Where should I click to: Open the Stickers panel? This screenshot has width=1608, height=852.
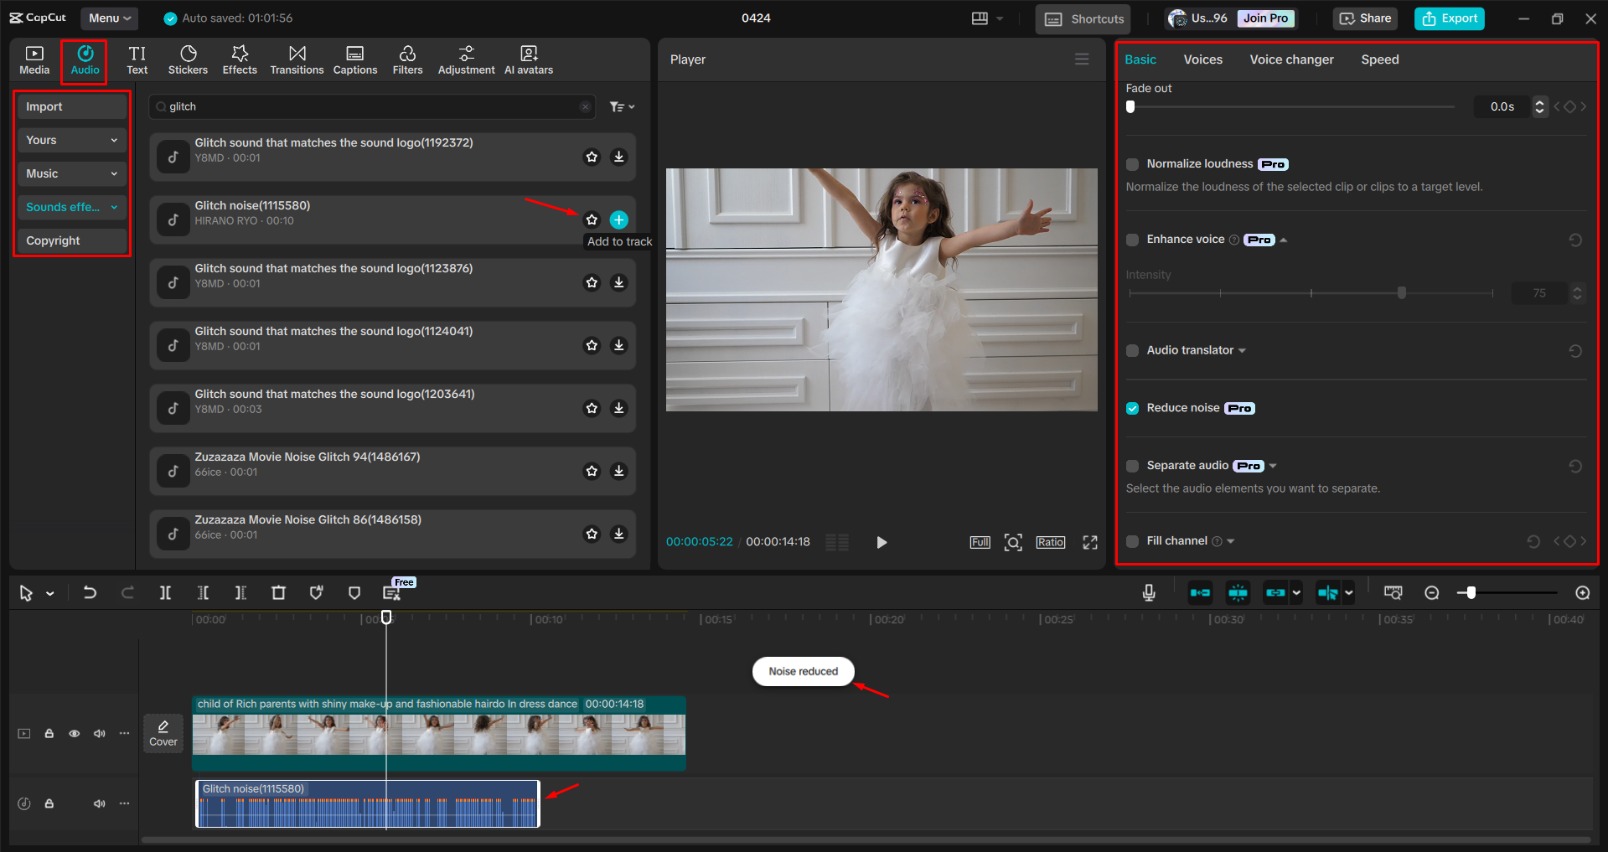(188, 59)
